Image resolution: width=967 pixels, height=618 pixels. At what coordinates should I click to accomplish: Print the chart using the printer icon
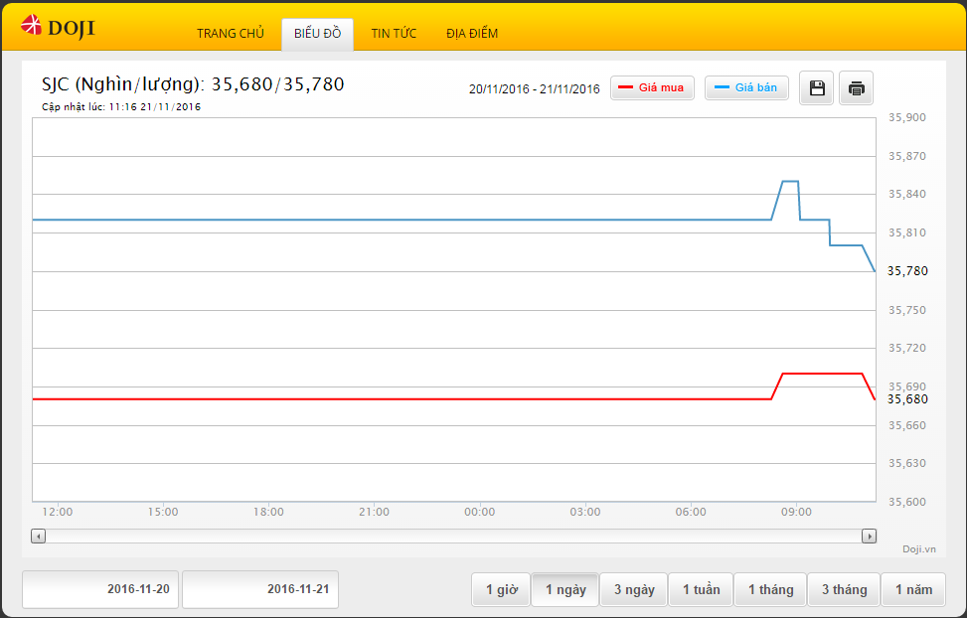click(856, 88)
